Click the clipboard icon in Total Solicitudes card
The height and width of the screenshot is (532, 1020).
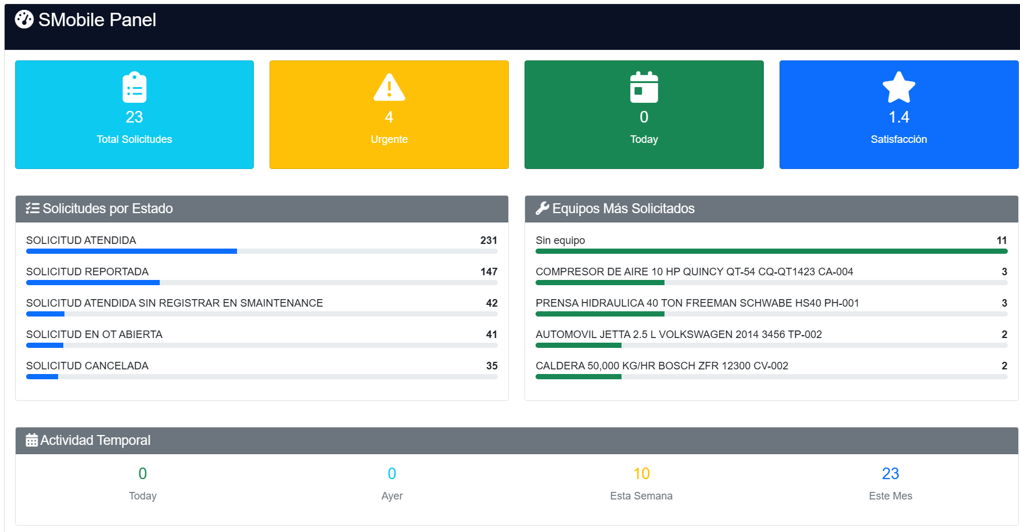(x=134, y=87)
